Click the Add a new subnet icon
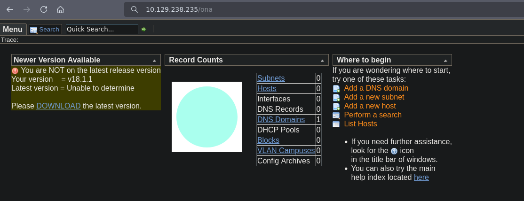Viewport: 524px width, 201px height. tap(336, 97)
